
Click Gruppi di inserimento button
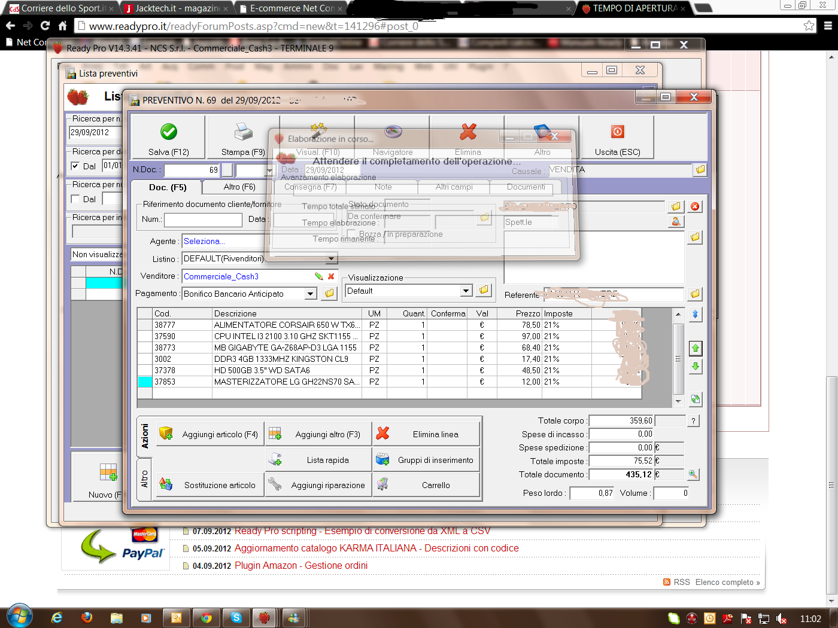click(426, 460)
